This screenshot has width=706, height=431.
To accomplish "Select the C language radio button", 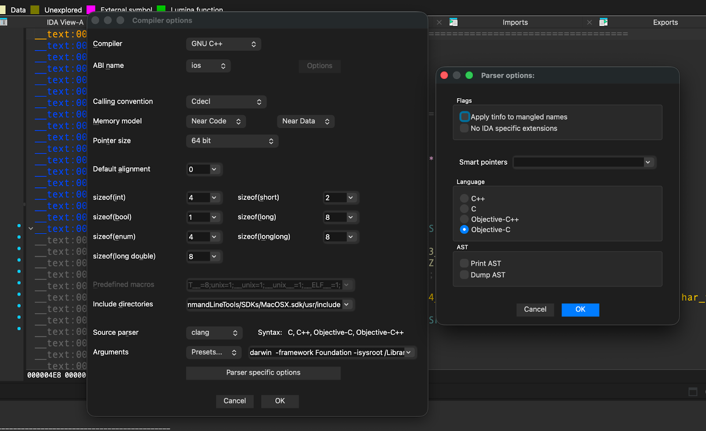I will 464,208.
